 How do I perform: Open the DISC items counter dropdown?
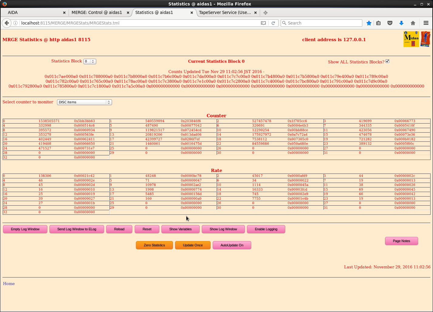84,102
